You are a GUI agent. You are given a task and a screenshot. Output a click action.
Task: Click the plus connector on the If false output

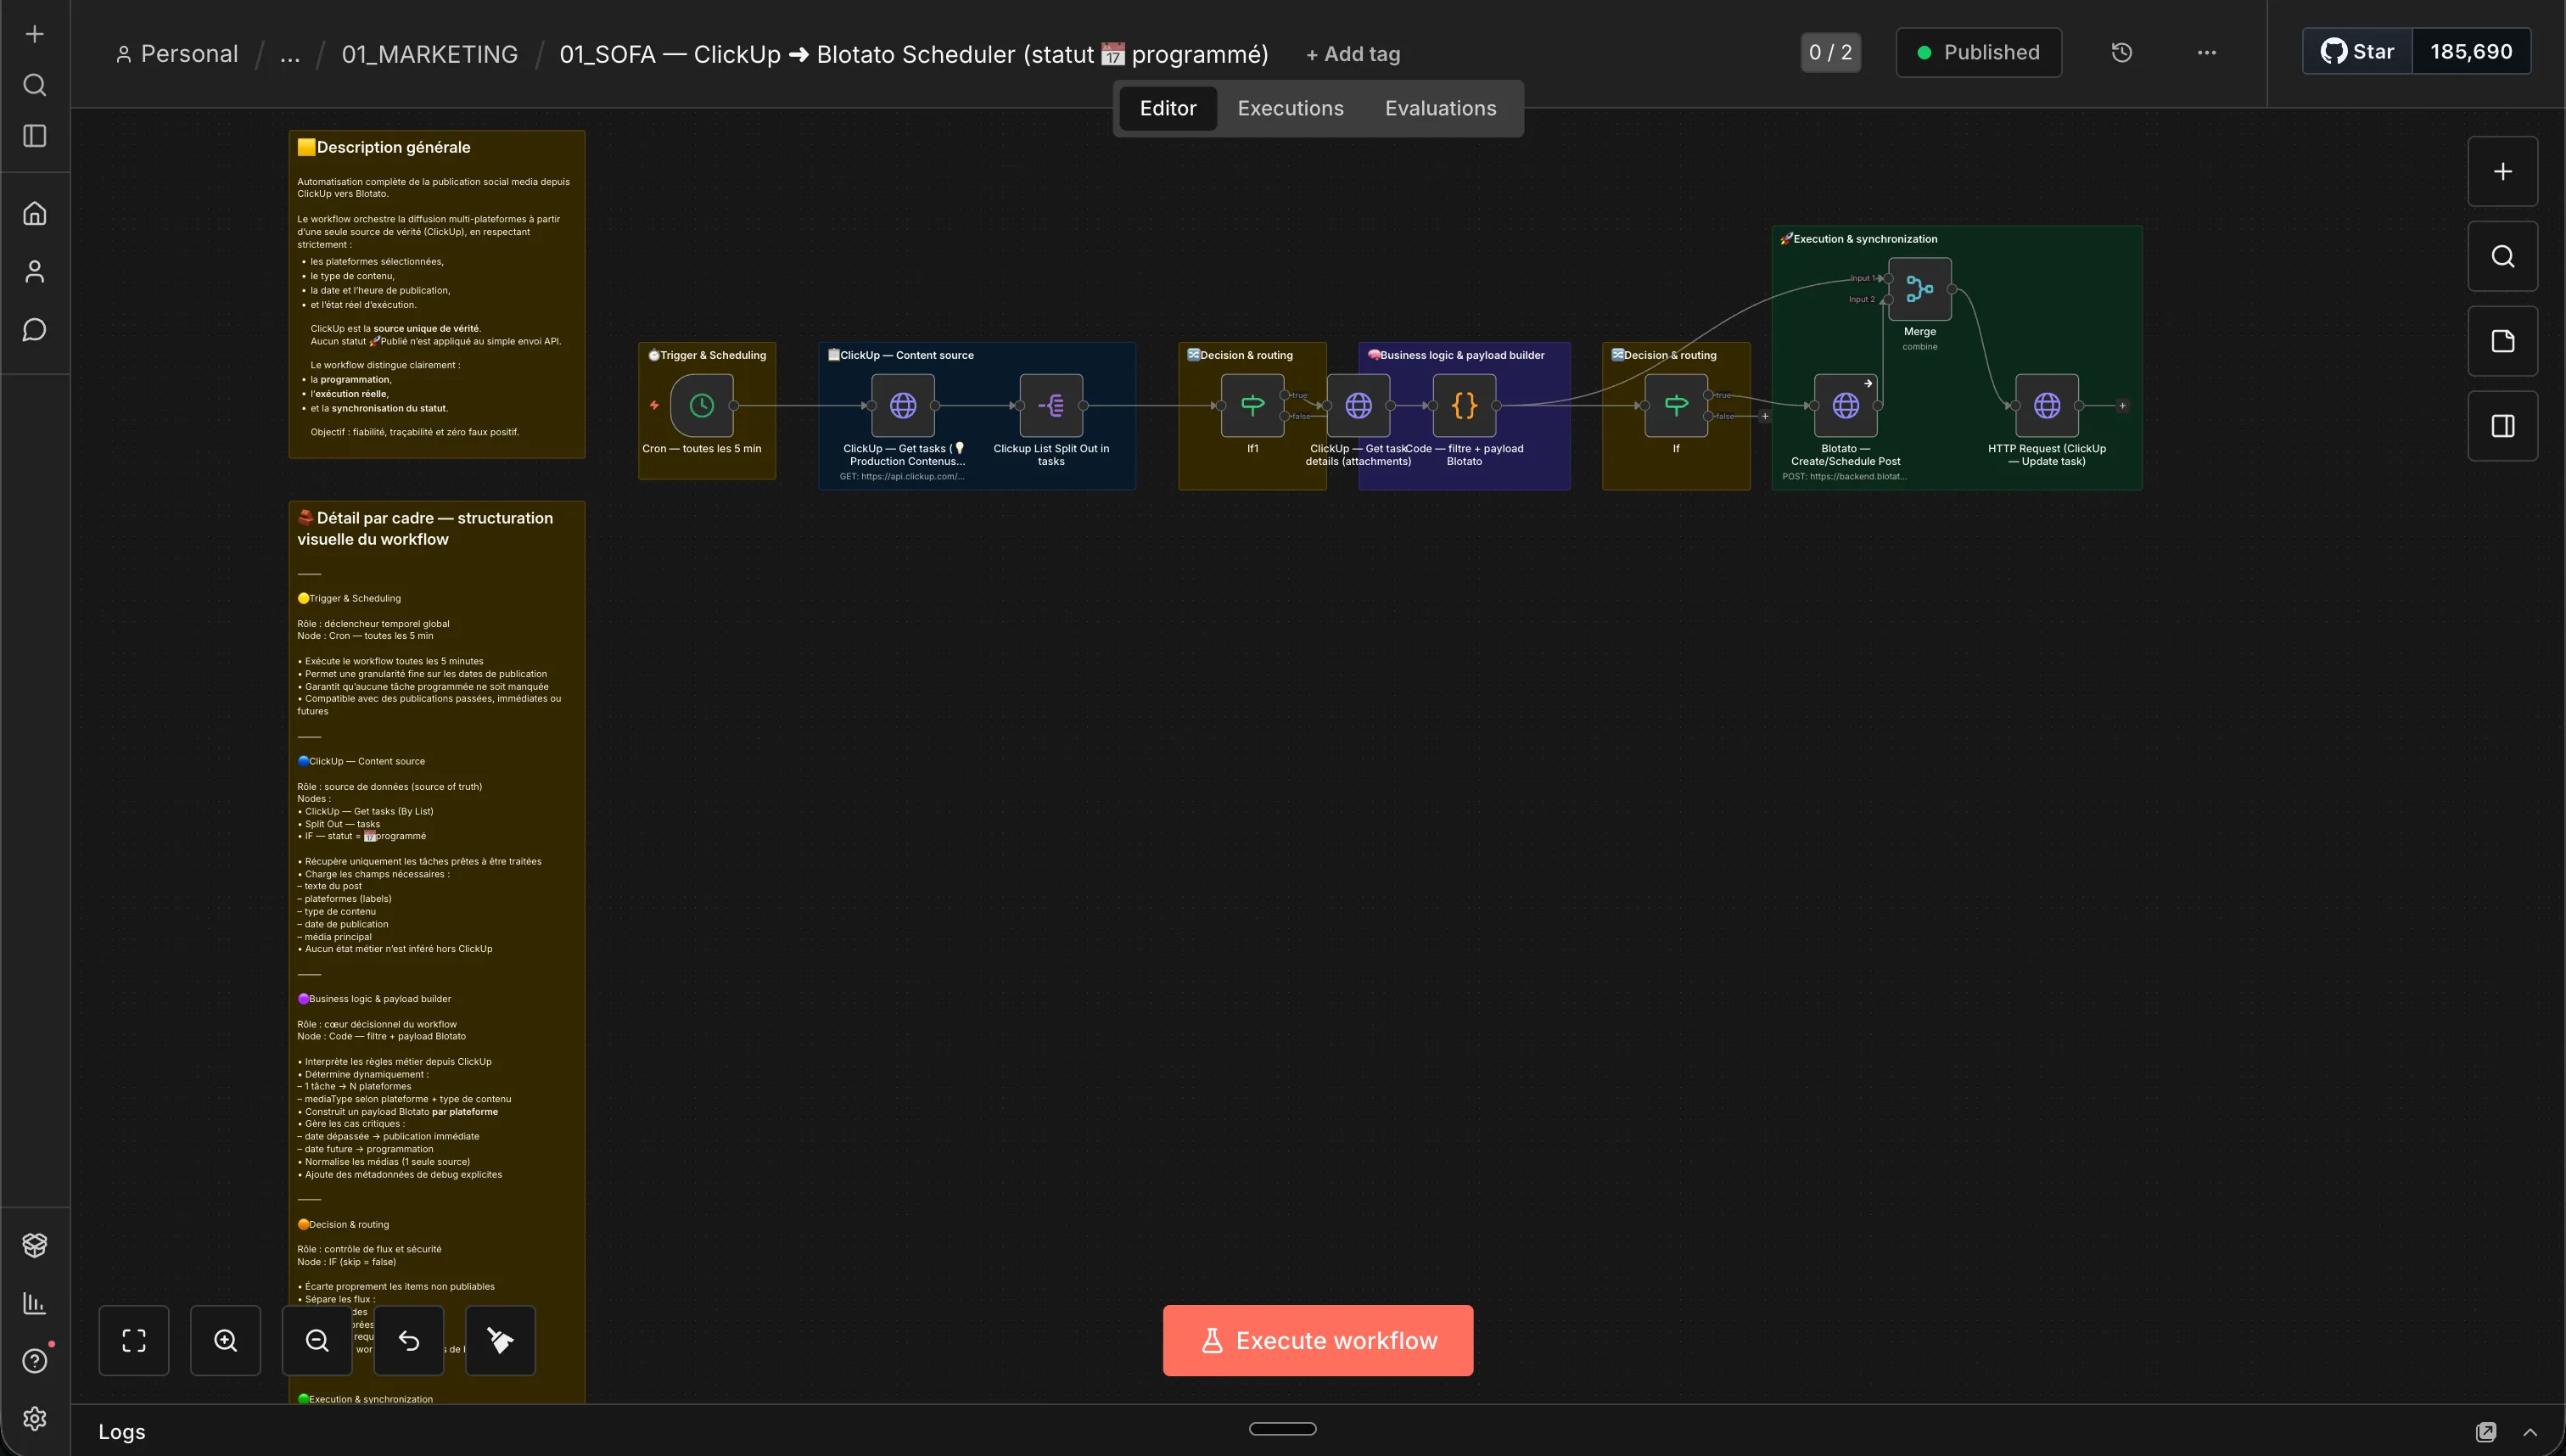(x=1765, y=417)
